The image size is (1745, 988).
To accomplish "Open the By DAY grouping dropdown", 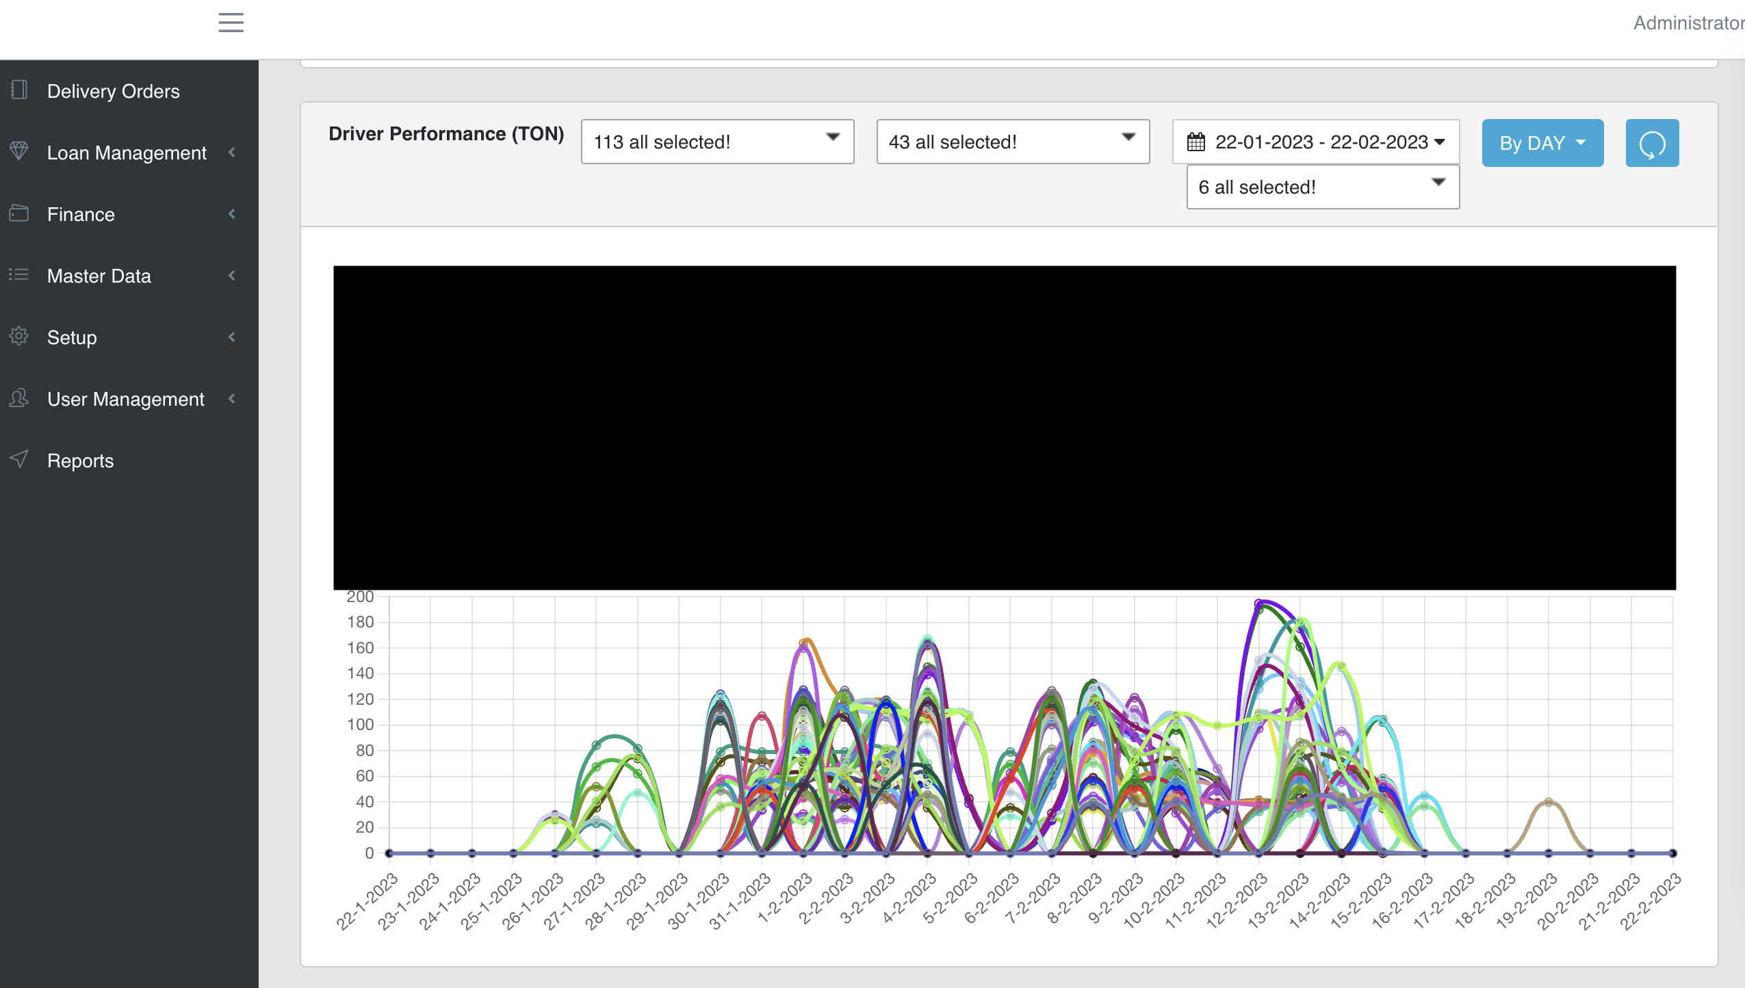I will [x=1542, y=143].
